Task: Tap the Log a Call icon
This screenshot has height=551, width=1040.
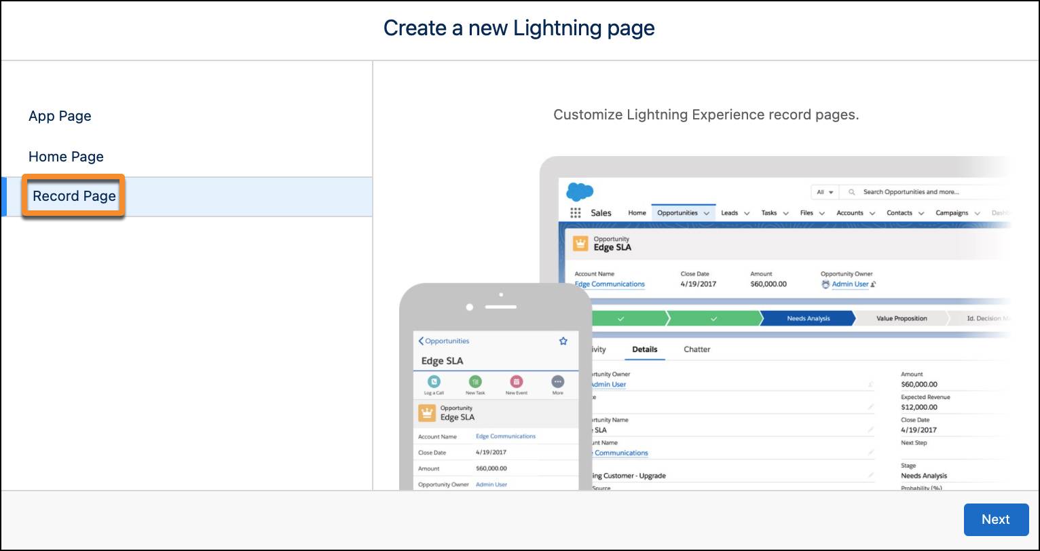Action: (x=434, y=383)
